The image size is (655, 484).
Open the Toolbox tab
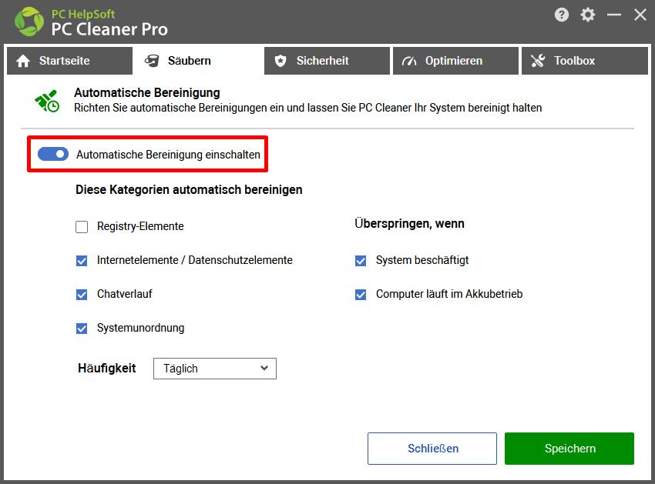(x=585, y=61)
